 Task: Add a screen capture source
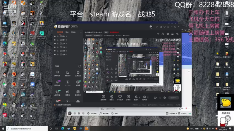[103, 98]
